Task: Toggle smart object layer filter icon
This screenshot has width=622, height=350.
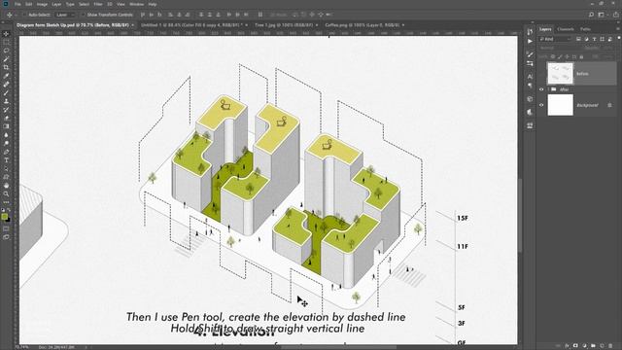Action: click(610, 39)
